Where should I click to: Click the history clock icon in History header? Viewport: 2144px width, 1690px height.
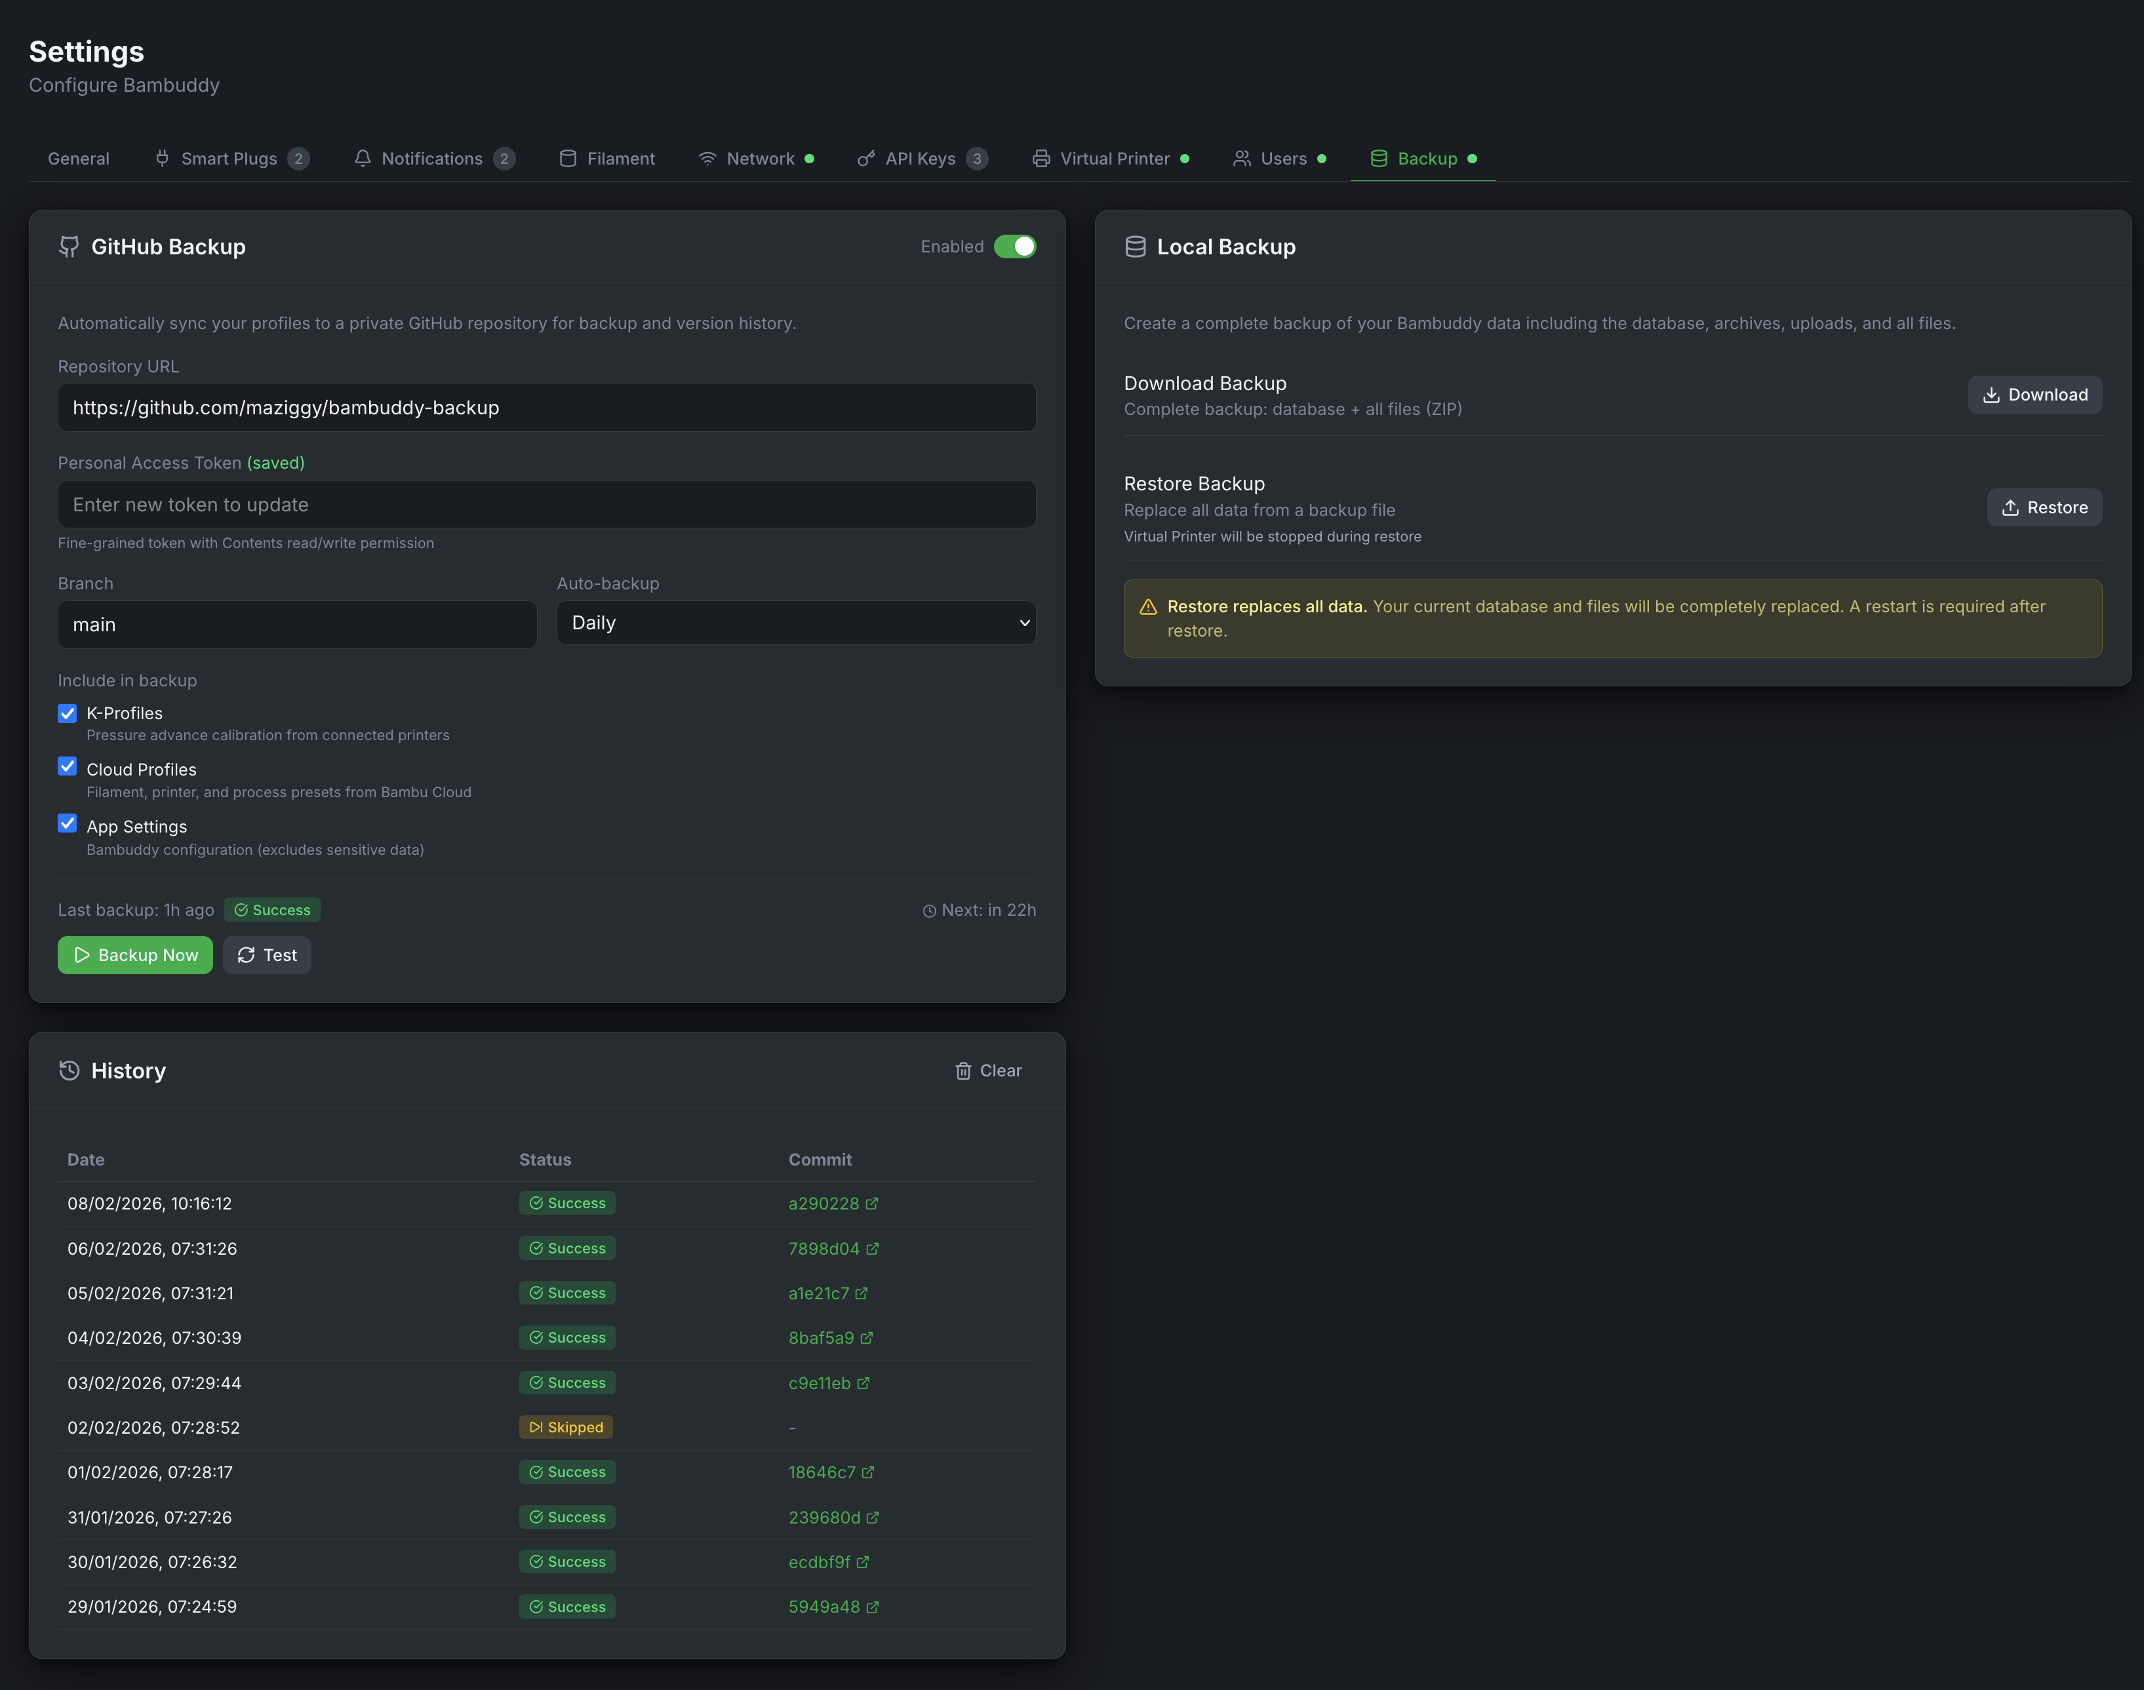[x=69, y=1071]
